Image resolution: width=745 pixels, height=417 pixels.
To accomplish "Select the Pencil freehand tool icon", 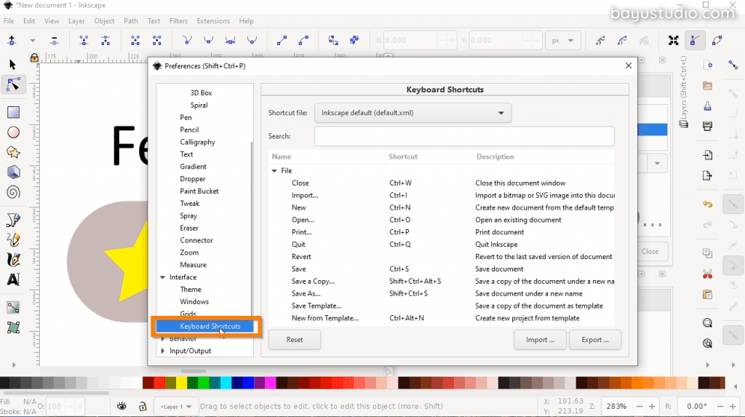I will (x=13, y=239).
